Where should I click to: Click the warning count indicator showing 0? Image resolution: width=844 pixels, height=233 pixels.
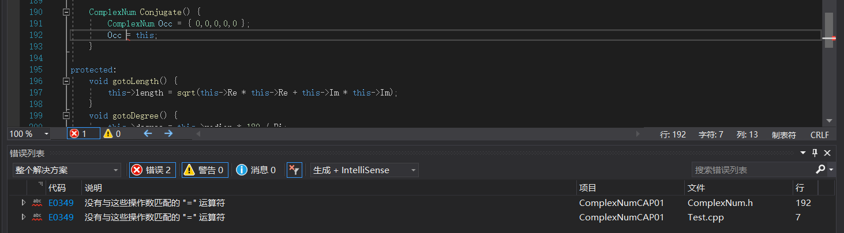coord(112,133)
